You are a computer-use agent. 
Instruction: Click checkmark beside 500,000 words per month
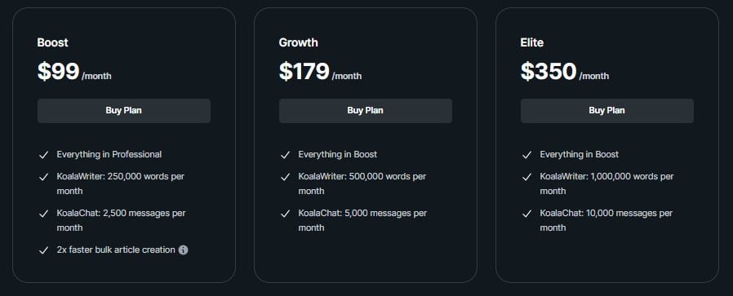pyautogui.click(x=285, y=178)
